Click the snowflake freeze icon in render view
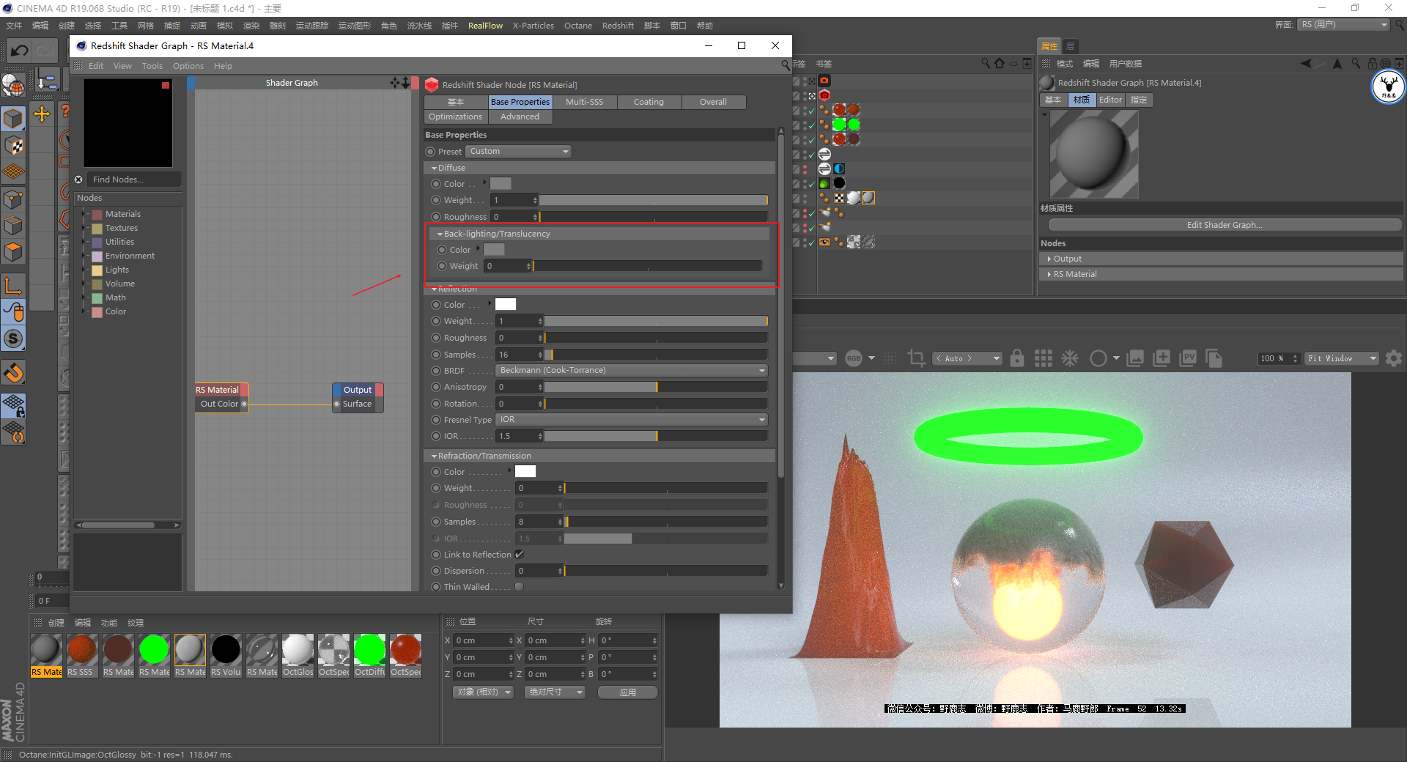This screenshot has height=762, width=1407. (1070, 358)
